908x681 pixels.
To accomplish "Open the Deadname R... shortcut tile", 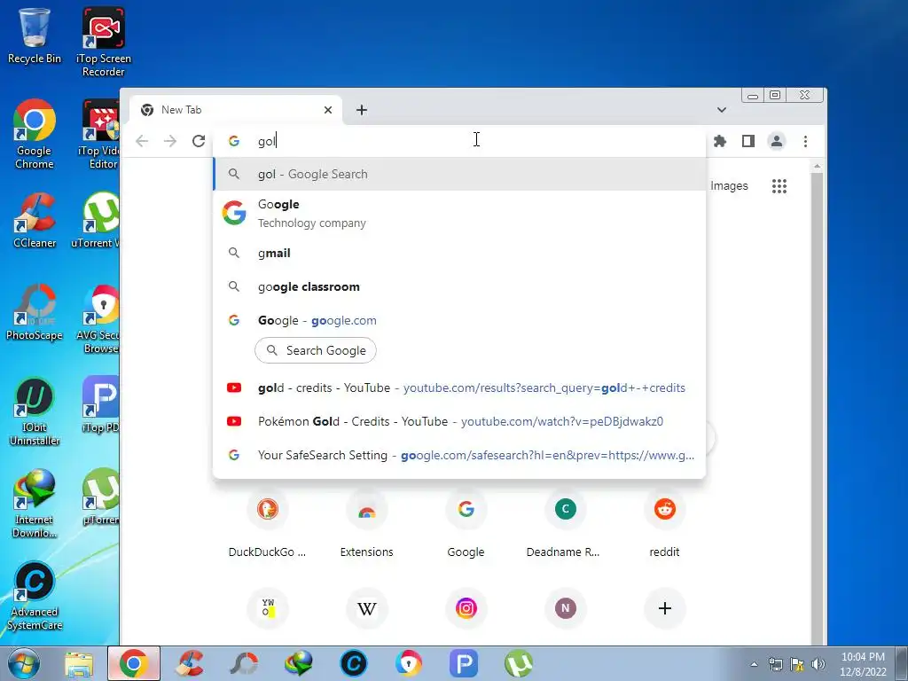I will (x=565, y=524).
